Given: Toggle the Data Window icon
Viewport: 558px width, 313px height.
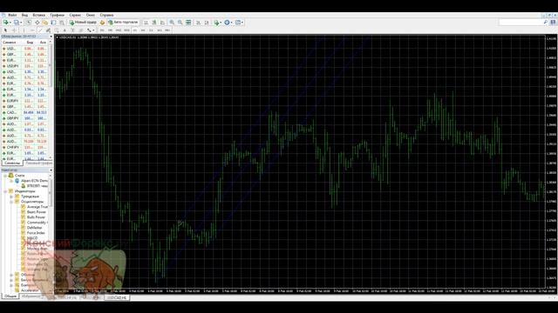Looking at the screenshot, I should pyautogui.click(x=37, y=23).
